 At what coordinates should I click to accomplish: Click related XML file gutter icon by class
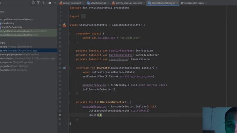(64, 25)
